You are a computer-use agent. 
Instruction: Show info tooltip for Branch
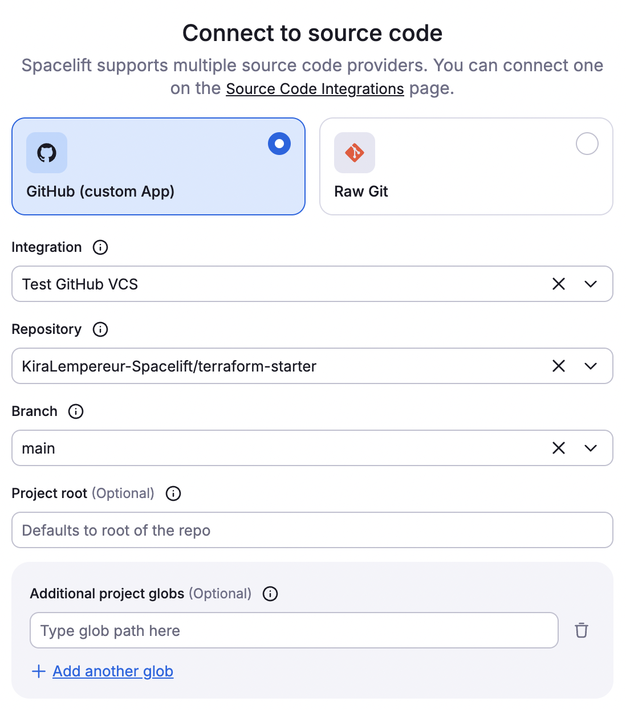pyautogui.click(x=76, y=411)
